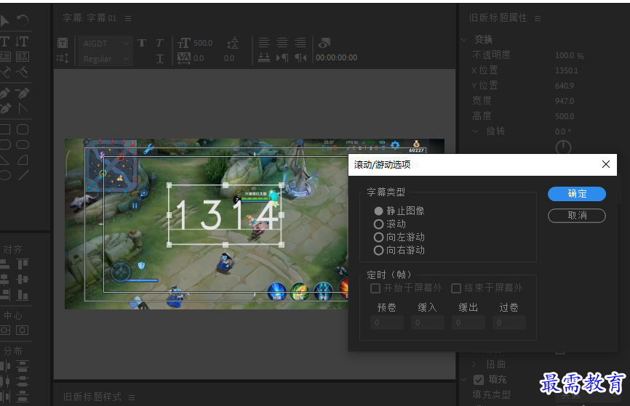Click 不透明度 value 100.0 %

coord(570,55)
